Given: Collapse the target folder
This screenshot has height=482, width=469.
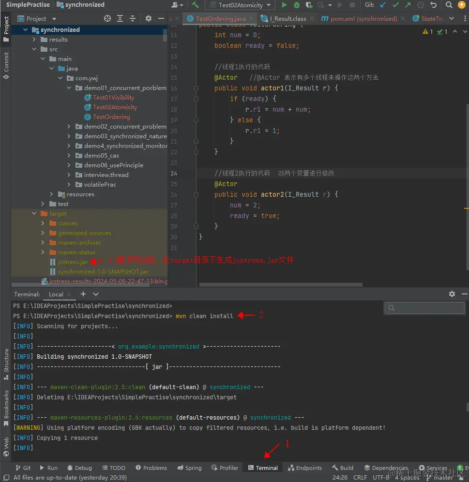Looking at the screenshot, I should 34,214.
